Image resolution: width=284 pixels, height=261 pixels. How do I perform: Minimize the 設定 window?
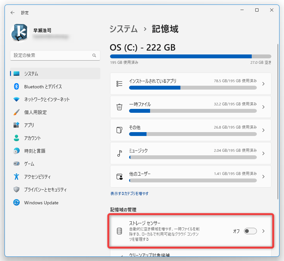coord(242,10)
